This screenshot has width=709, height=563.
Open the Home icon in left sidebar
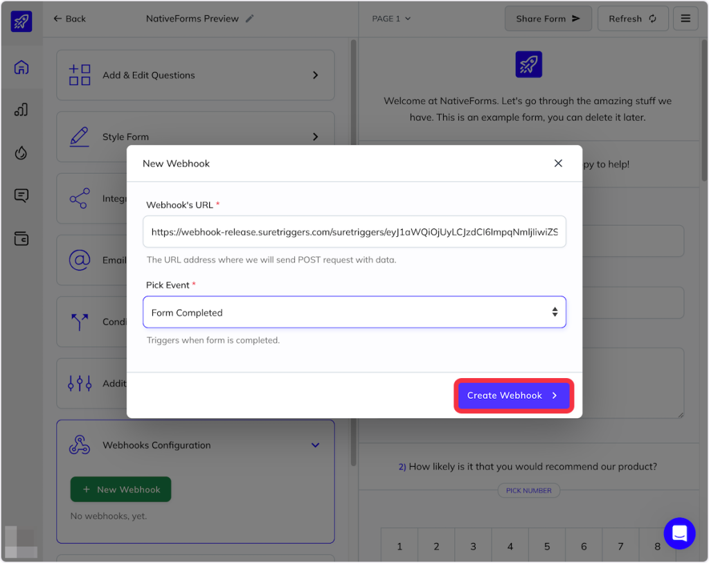pos(21,68)
